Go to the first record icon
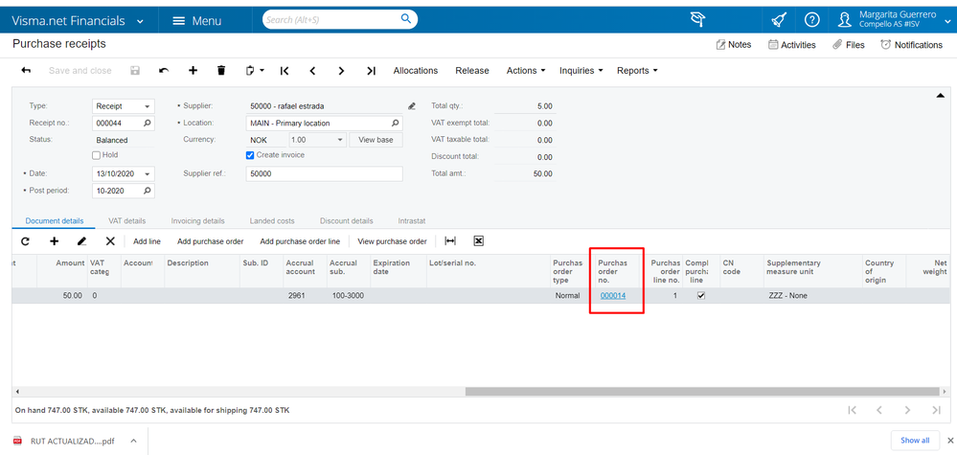 285,71
